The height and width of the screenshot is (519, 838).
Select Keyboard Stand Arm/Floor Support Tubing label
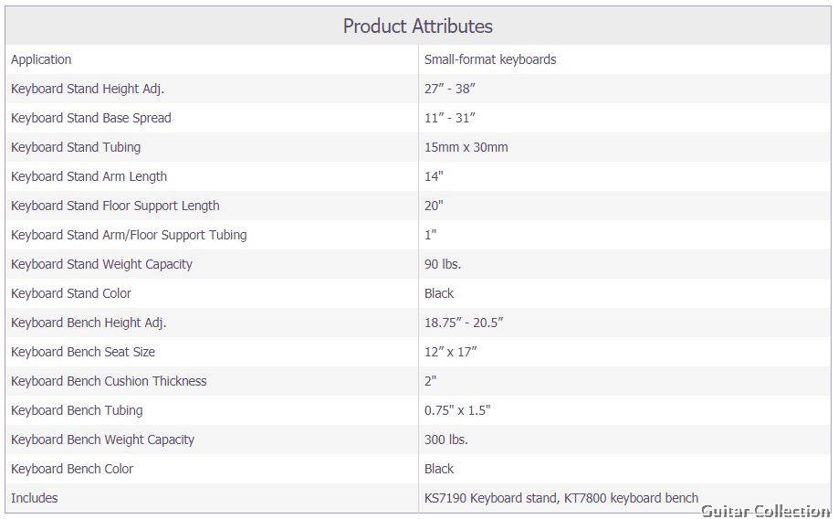(x=129, y=235)
